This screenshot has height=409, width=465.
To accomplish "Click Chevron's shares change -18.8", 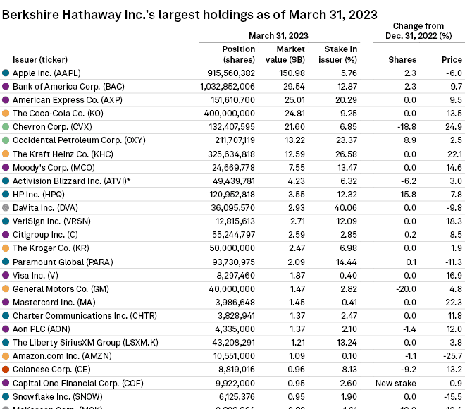I will [x=407, y=127].
